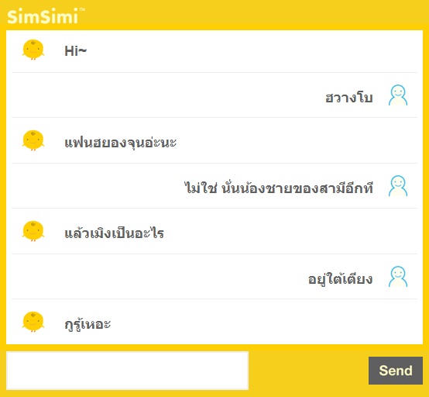Click the TM trademark symbol after SimSimi

tap(82, 9)
